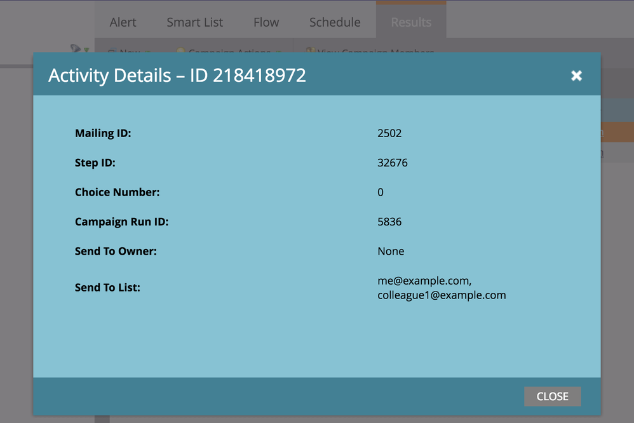This screenshot has width=634, height=423.
Task: Select the Mailing ID value 2502
Action: (389, 133)
